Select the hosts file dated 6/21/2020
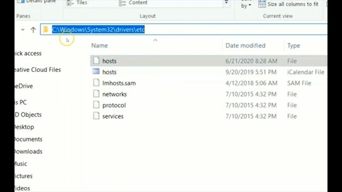This screenshot has height=192, width=342. pyautogui.click(x=208, y=61)
